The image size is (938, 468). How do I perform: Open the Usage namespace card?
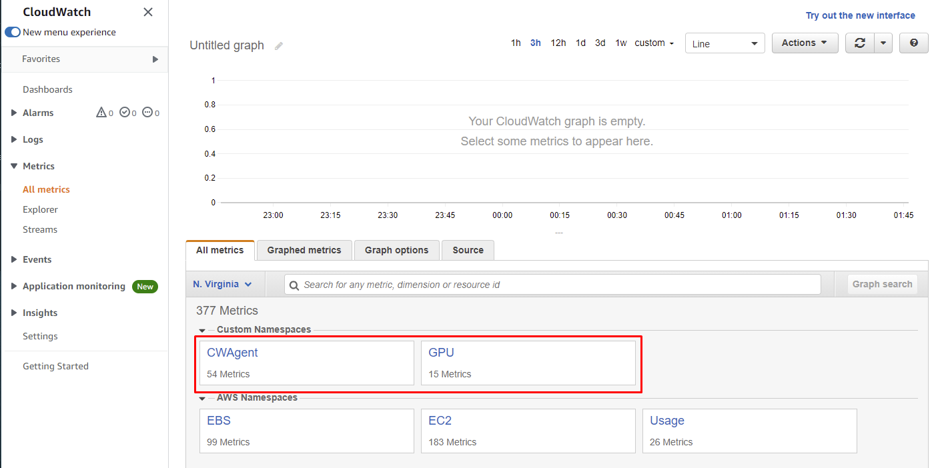click(750, 431)
